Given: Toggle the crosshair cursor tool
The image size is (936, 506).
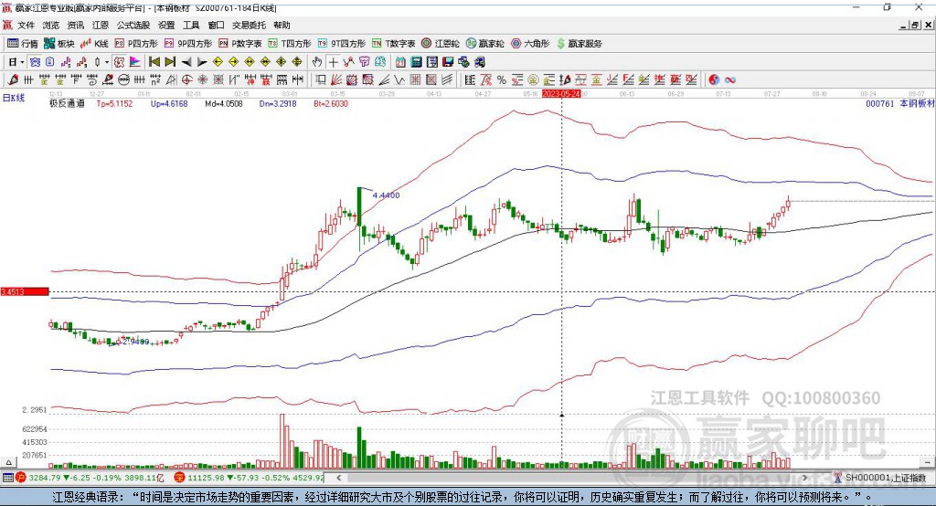Looking at the screenshot, I should click(333, 62).
